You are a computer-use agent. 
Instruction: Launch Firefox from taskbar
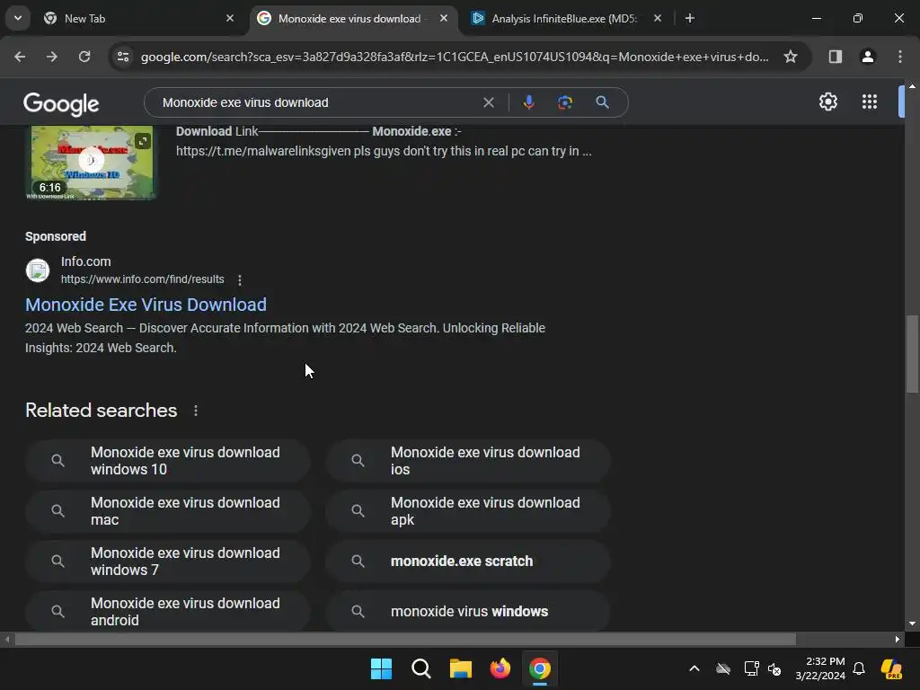(x=500, y=668)
